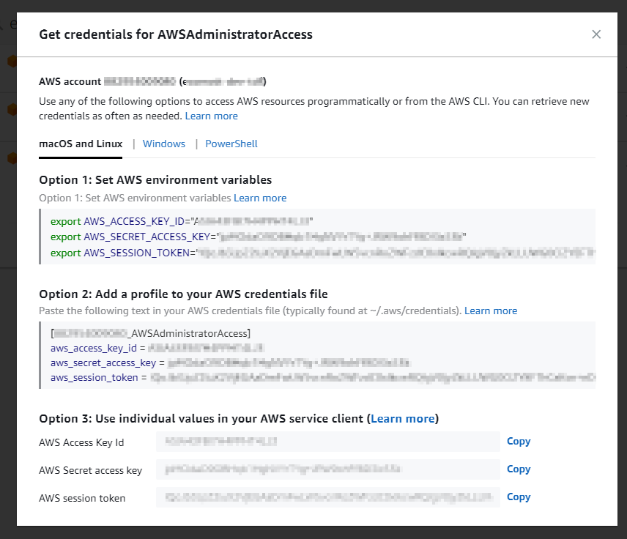Open the PowerShell tab
627x539 pixels.
231,144
